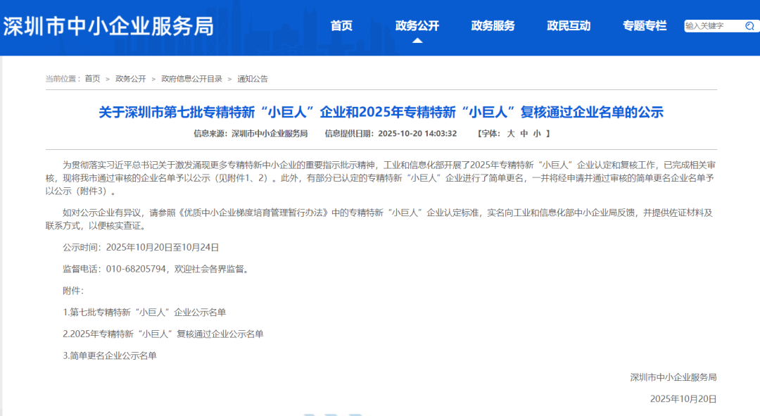Open the 政务服务 navigation menu

(x=493, y=25)
